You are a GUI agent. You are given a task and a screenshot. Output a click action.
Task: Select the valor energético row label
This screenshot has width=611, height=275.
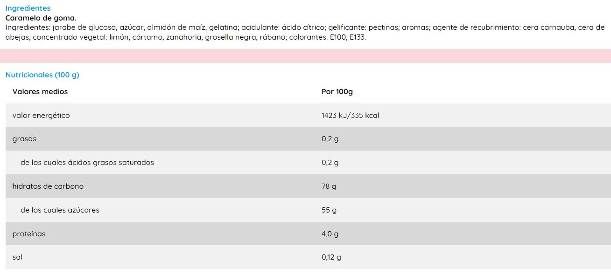(41, 116)
